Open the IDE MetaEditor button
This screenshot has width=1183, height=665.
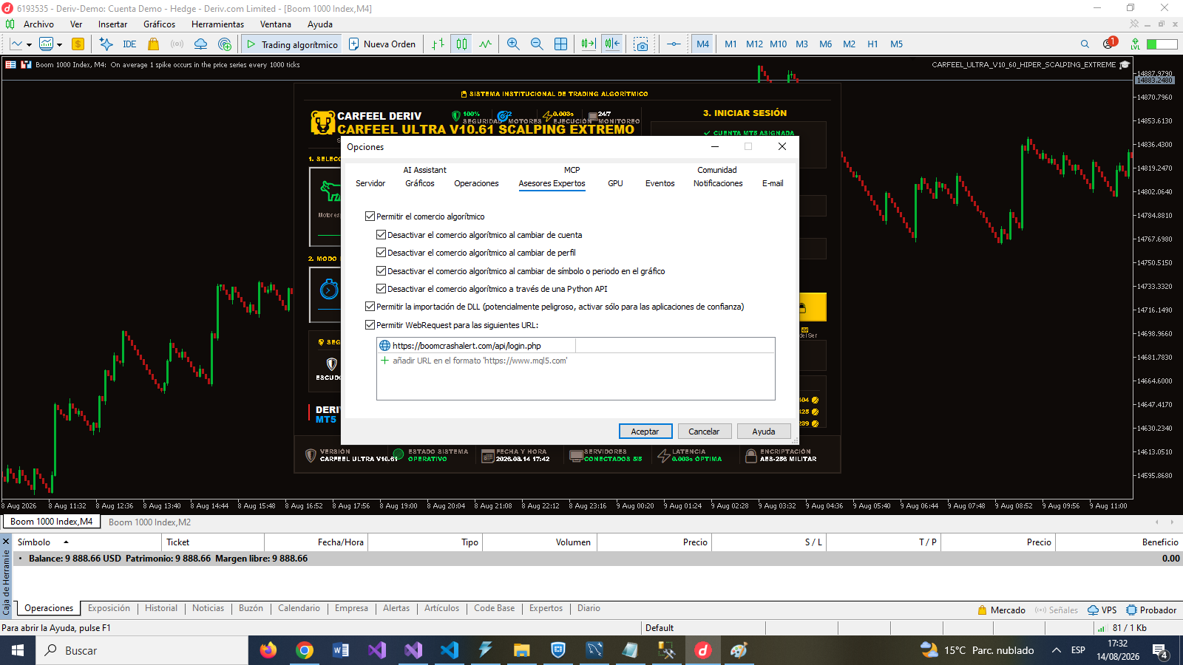point(129,44)
